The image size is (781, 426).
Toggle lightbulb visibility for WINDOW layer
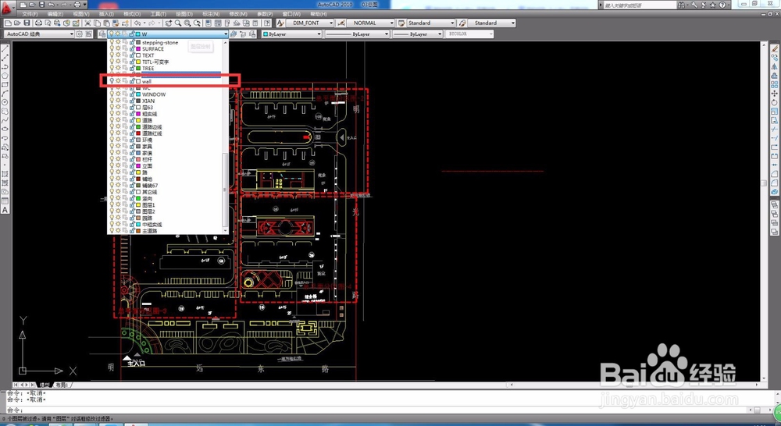click(112, 94)
